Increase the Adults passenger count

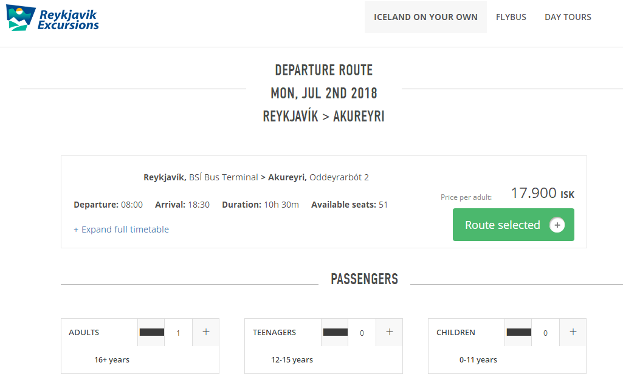(205, 332)
